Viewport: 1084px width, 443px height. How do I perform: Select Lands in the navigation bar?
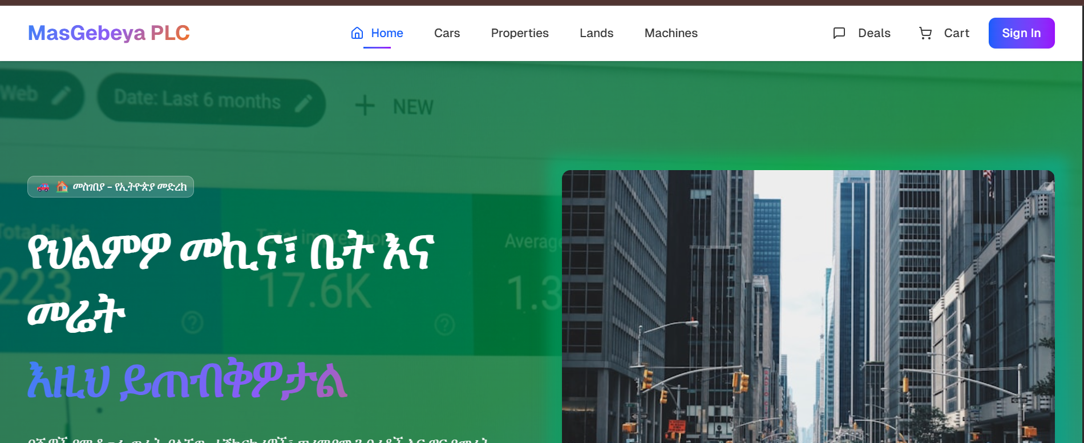point(596,33)
